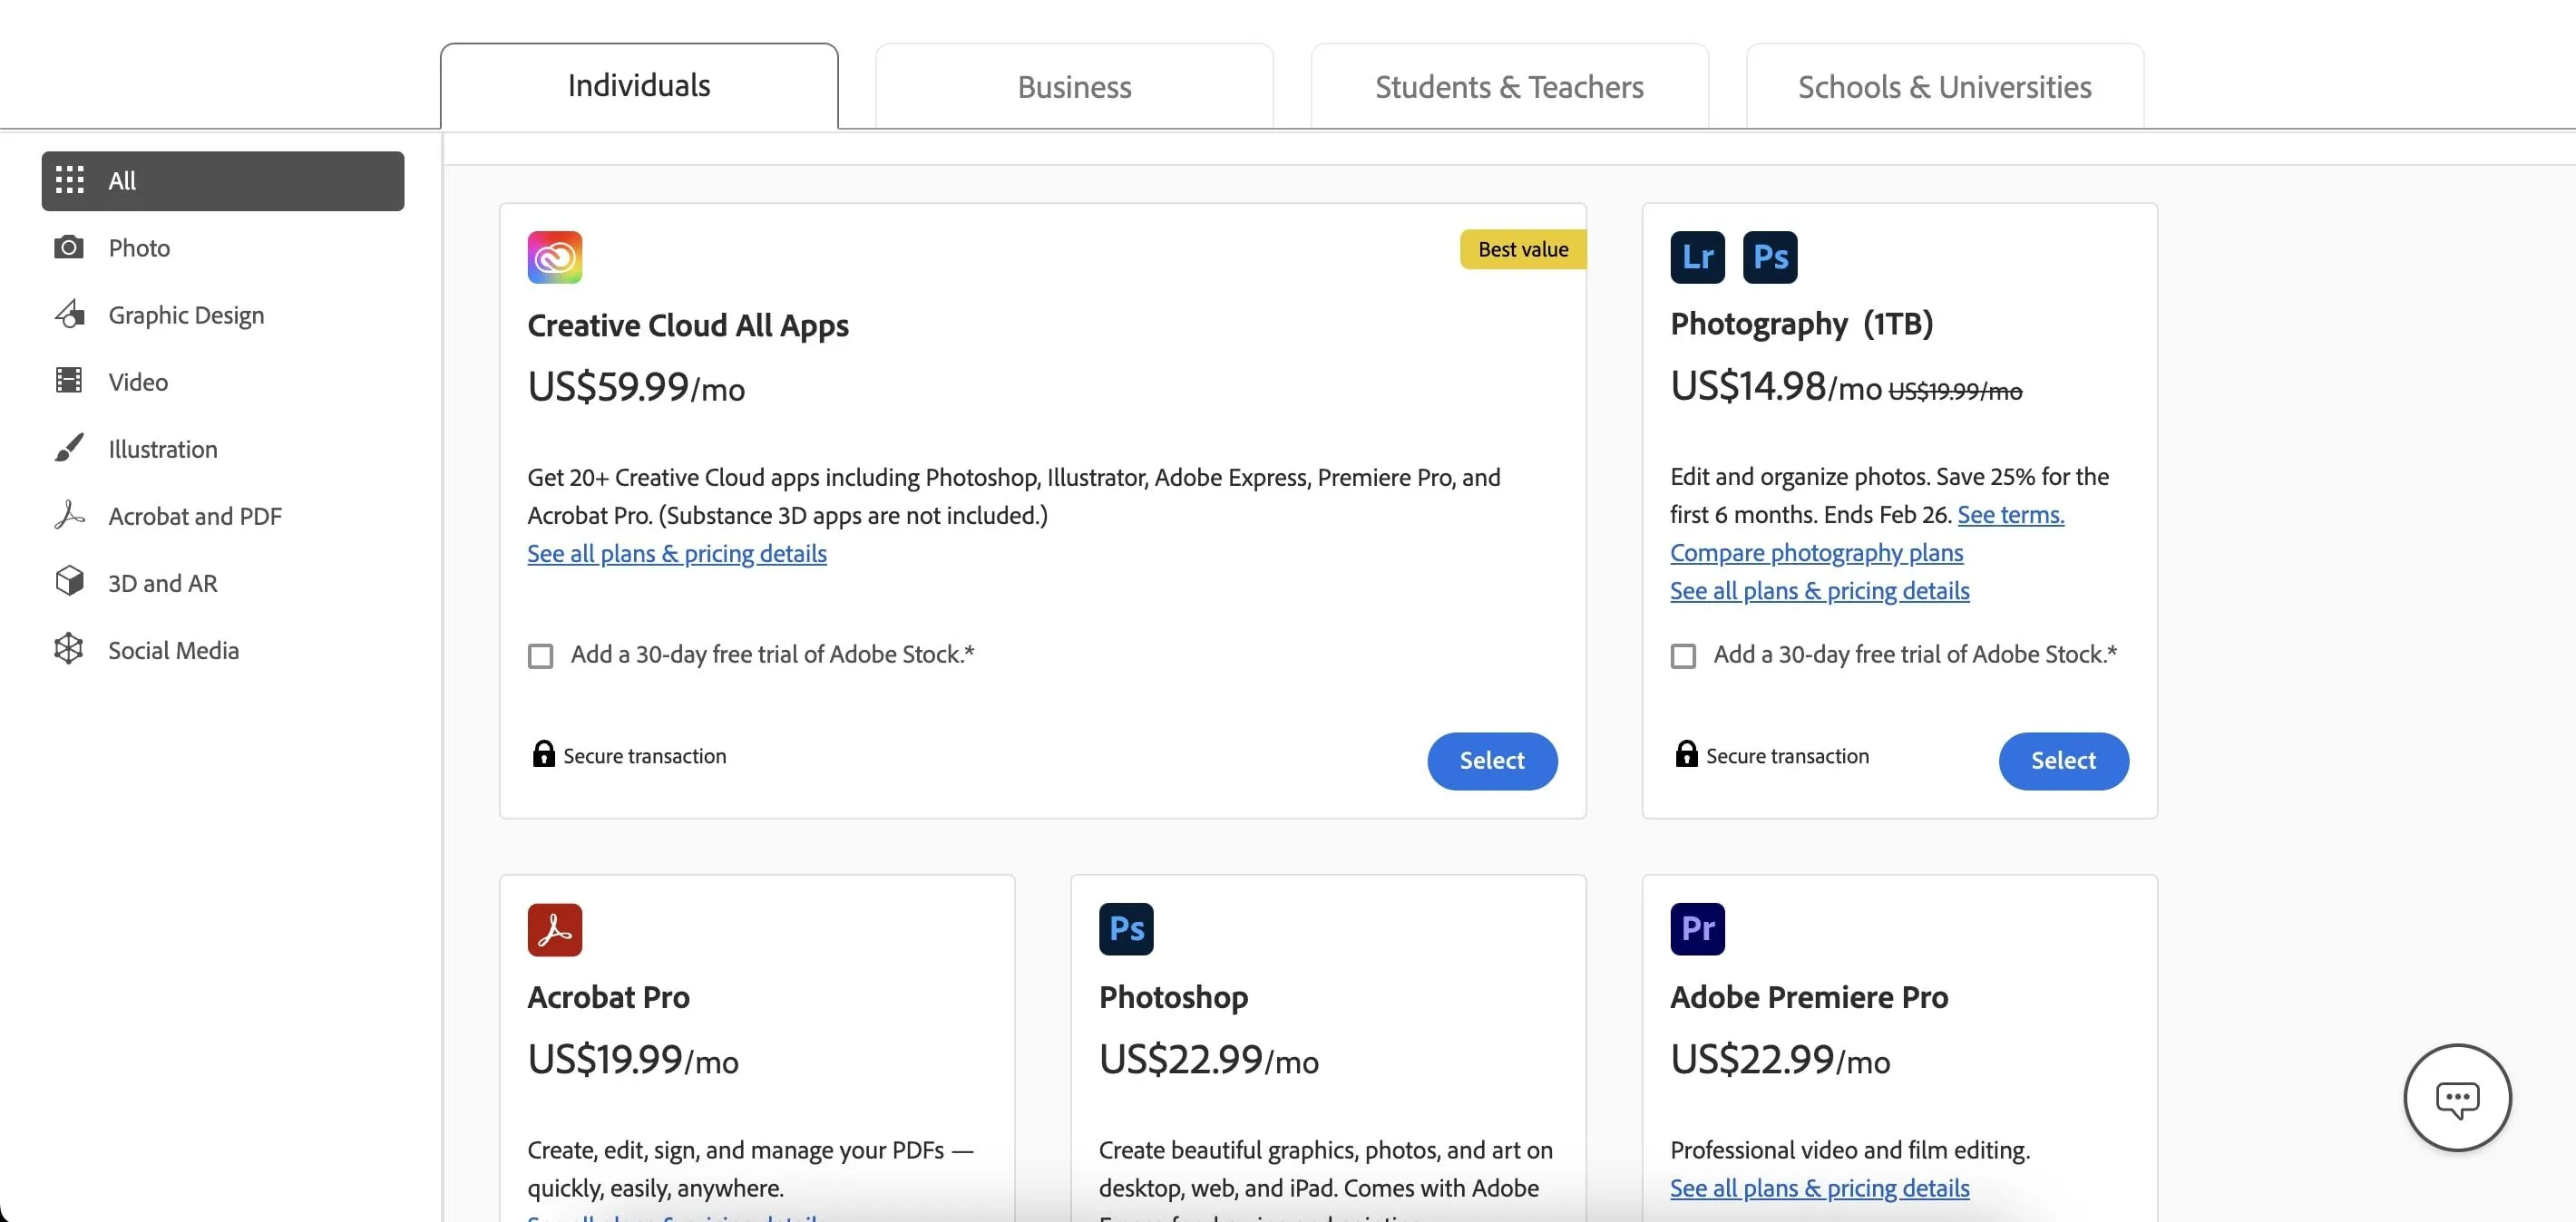Select the Graphic Design category icon
The image size is (2576, 1222).
[69, 314]
